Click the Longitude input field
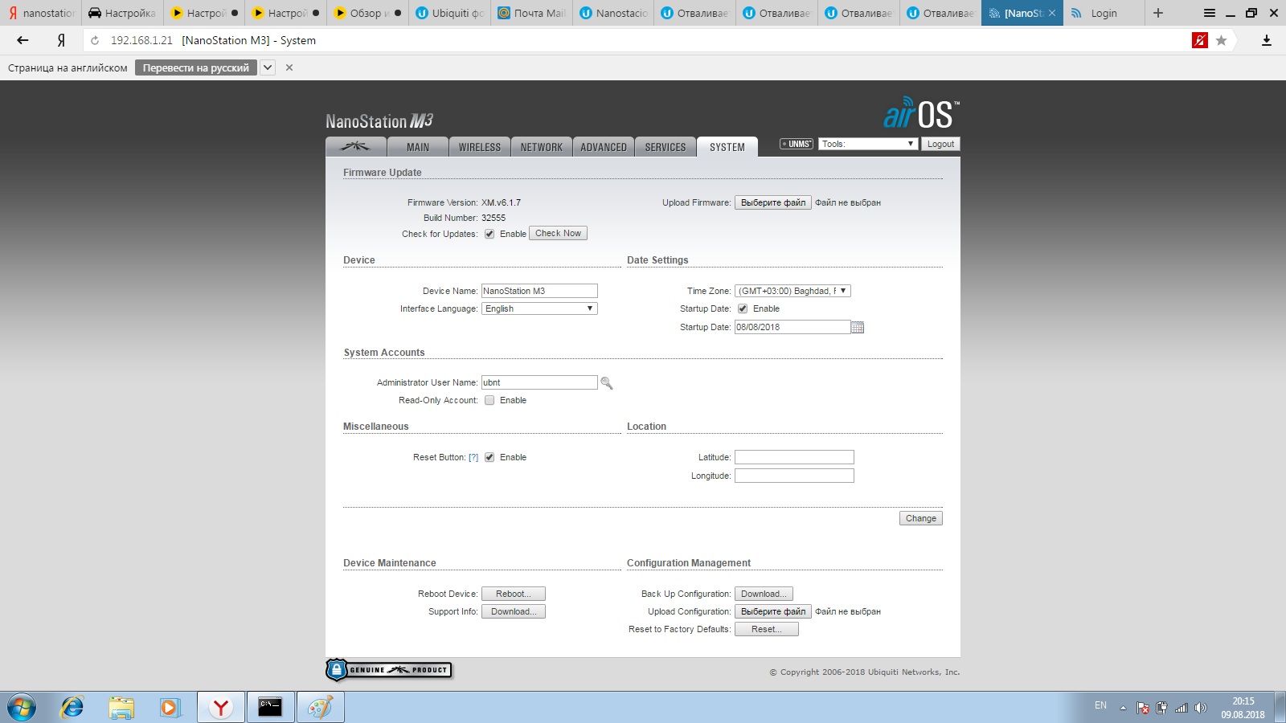This screenshot has height=723, width=1286. pyautogui.click(x=794, y=476)
